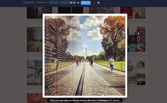Screen dimensions: 167x103
Task: Switch the viewer to fullscreen with expand icon
Action: 93,3
